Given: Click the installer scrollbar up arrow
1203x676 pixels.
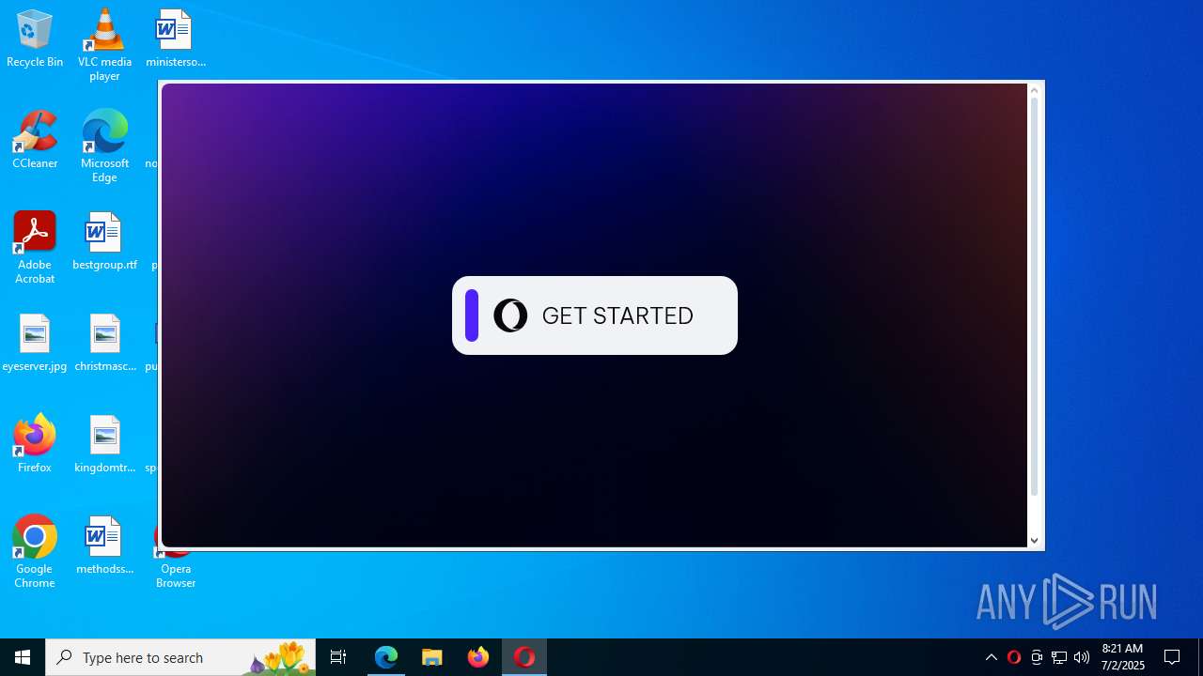Looking at the screenshot, I should pyautogui.click(x=1034, y=90).
